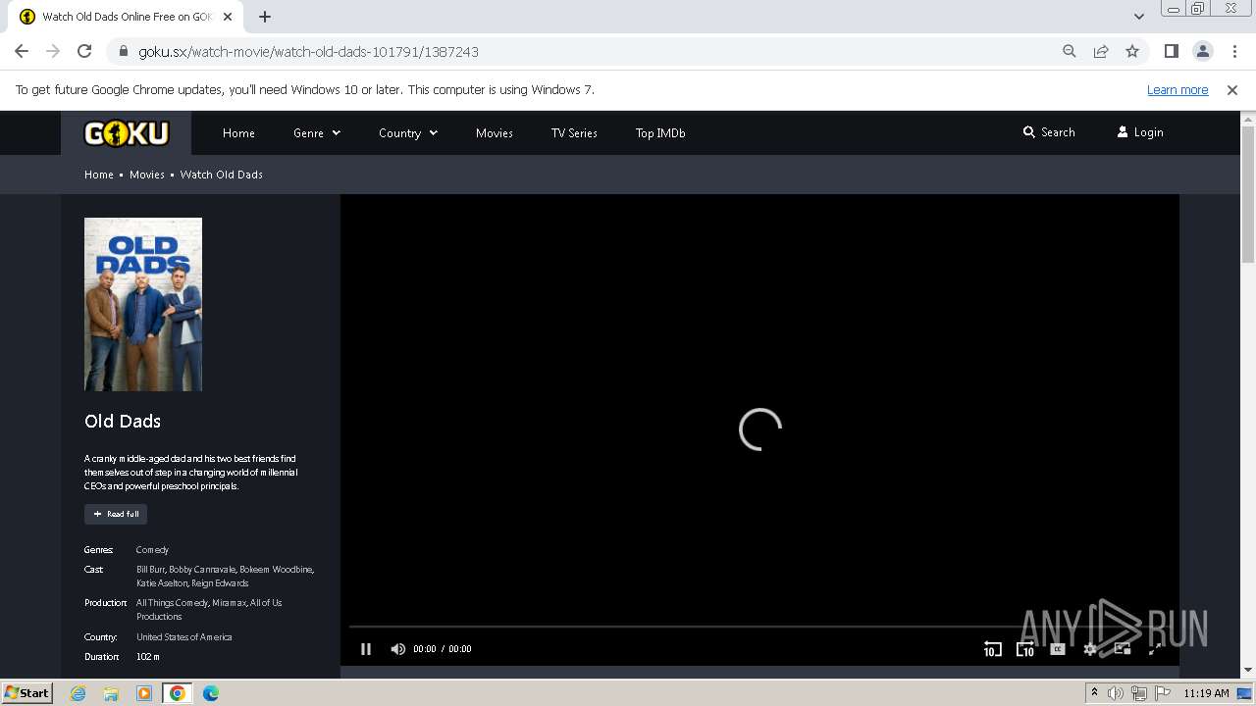Switch video to fullscreen
Screen dimensions: 1256x706
coord(1155,649)
